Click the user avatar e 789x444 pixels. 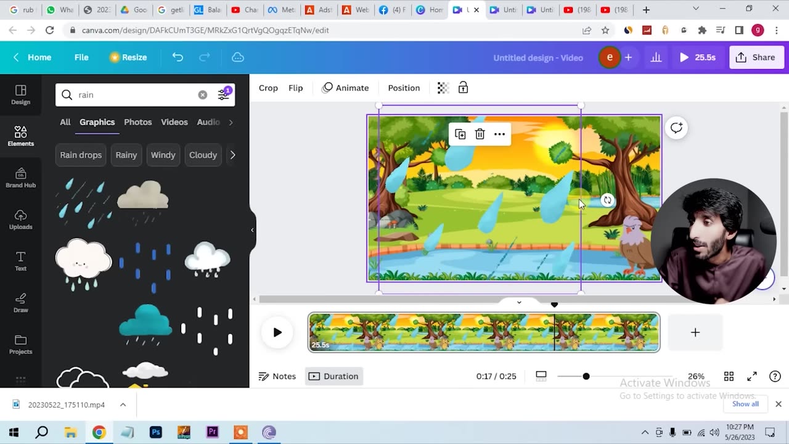[610, 57]
